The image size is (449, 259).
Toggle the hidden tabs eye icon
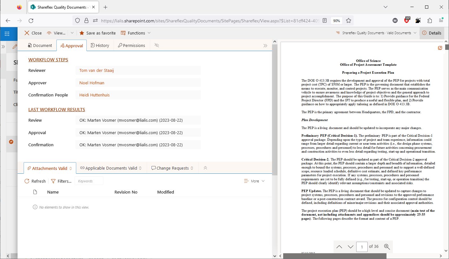point(156,45)
